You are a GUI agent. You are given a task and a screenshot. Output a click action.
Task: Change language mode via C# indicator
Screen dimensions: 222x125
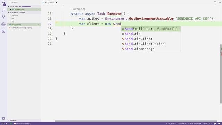(210, 124)
